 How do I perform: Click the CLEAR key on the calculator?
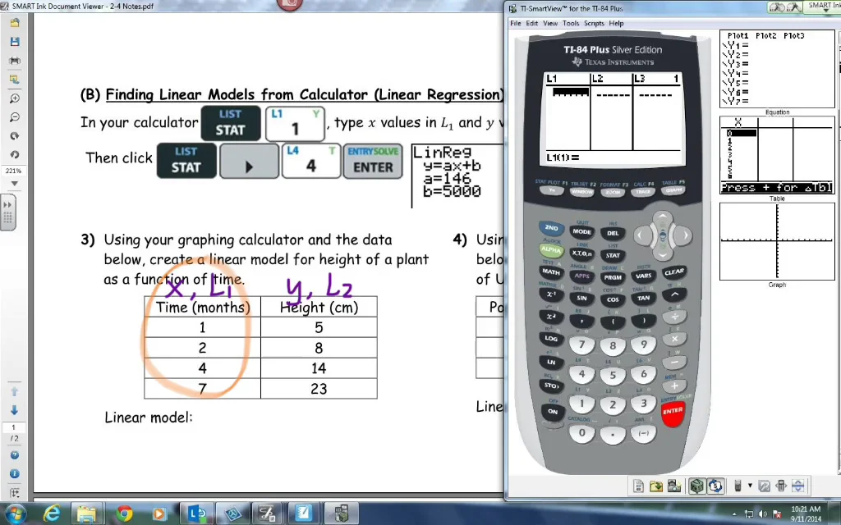(x=673, y=272)
